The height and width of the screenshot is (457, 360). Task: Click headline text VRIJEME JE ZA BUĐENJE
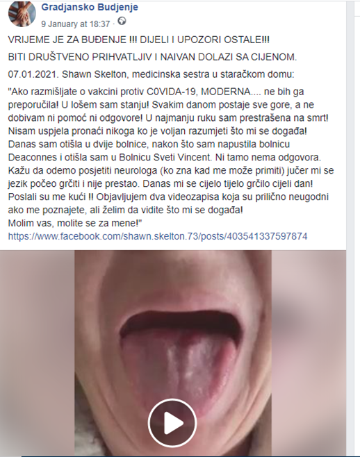[x=67, y=40]
